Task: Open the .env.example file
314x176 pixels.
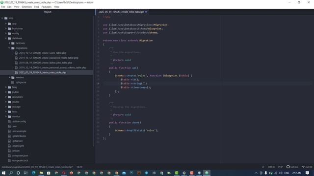Action: point(19,131)
